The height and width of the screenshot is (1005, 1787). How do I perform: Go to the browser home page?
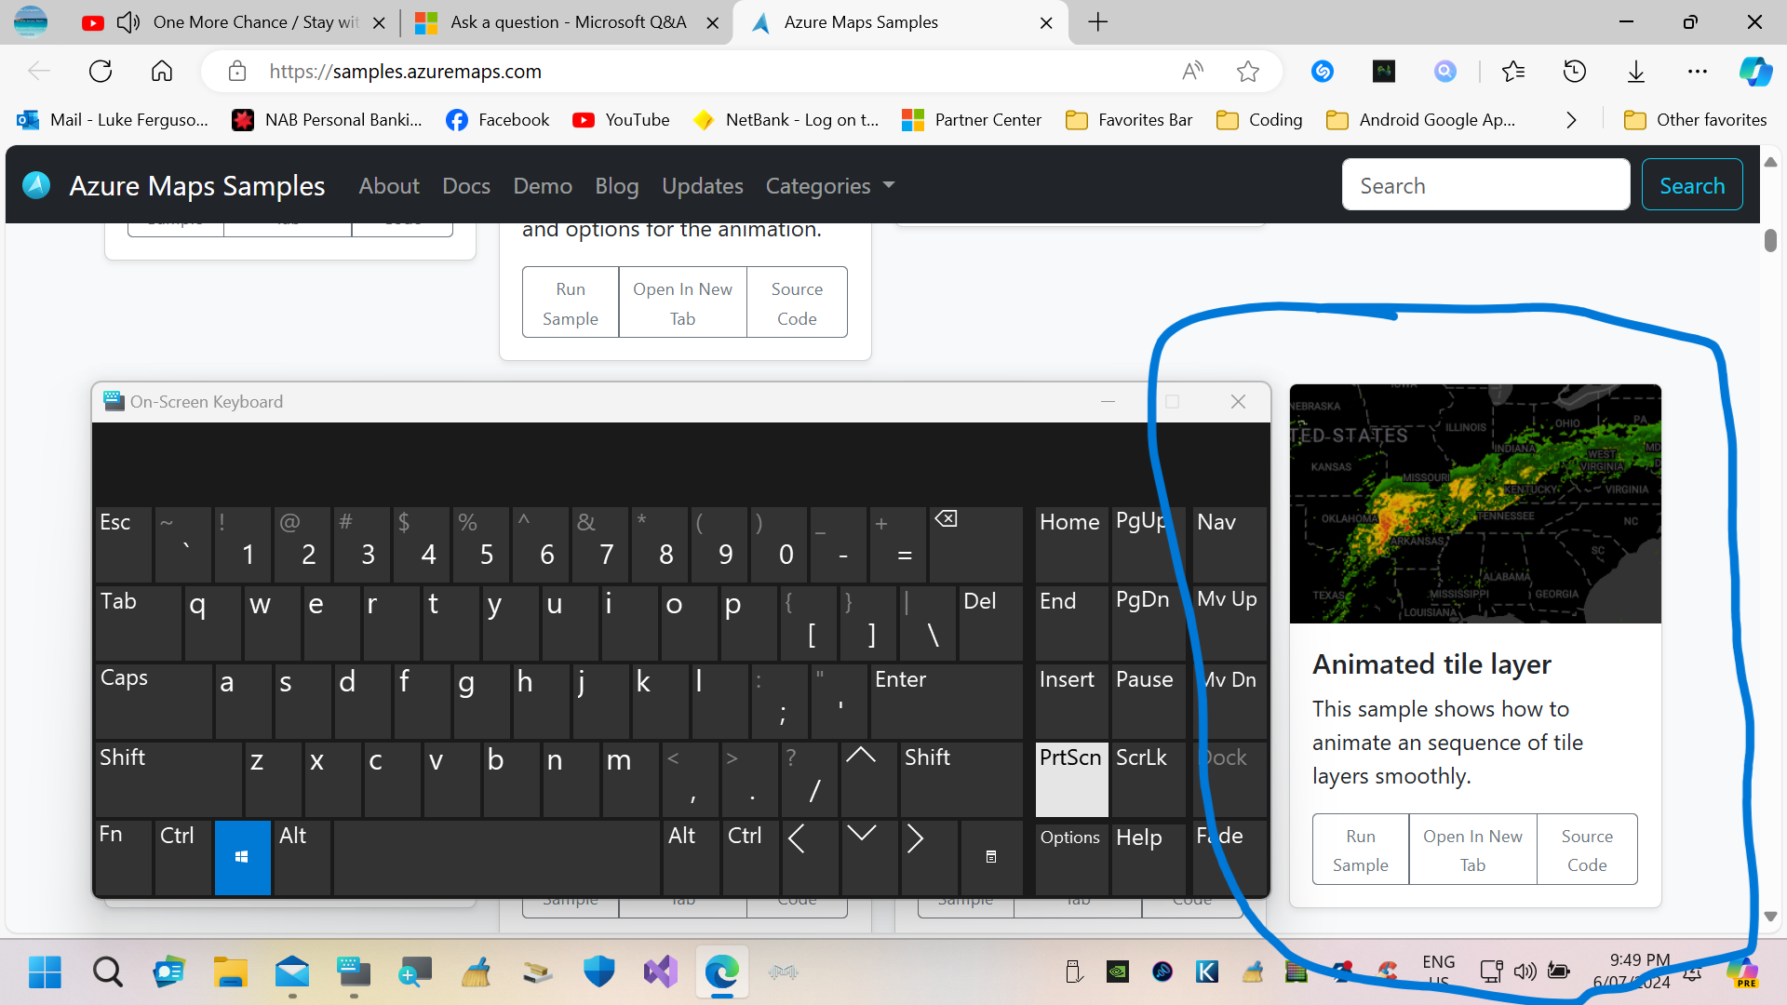tap(162, 72)
